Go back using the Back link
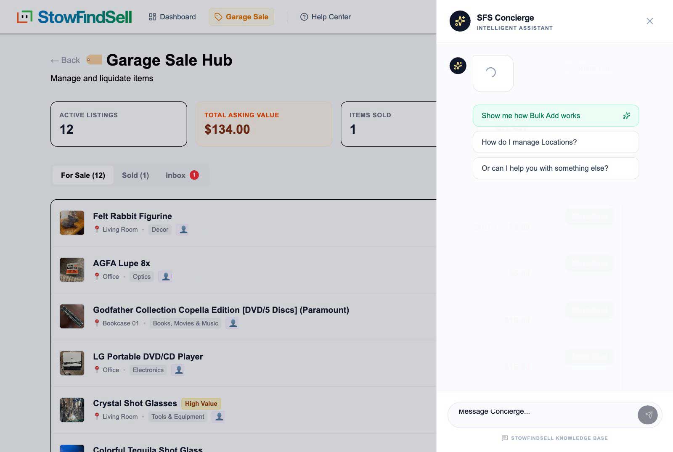673x452 pixels. (x=65, y=60)
